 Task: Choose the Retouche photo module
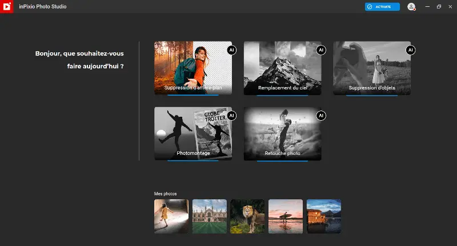[282, 134]
